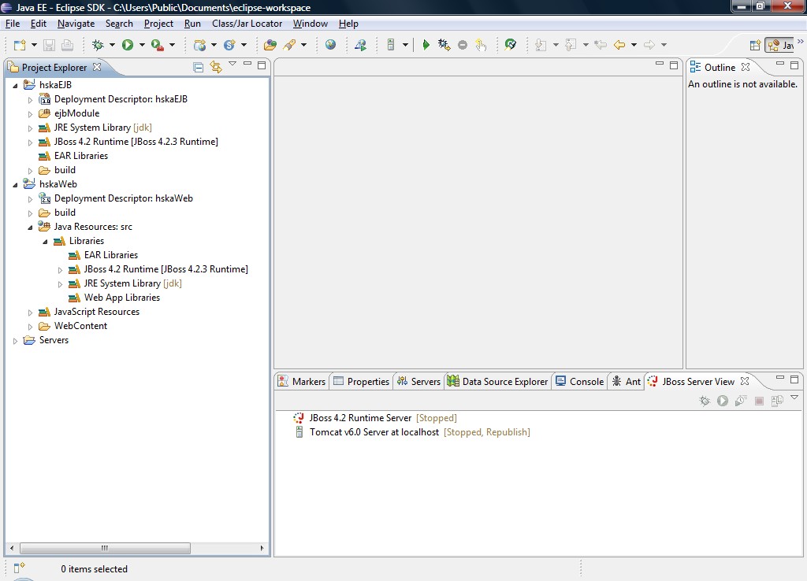The height and width of the screenshot is (581, 807).
Task: Click Project Explorer horizontal scrollbar thumb
Action: (105, 548)
